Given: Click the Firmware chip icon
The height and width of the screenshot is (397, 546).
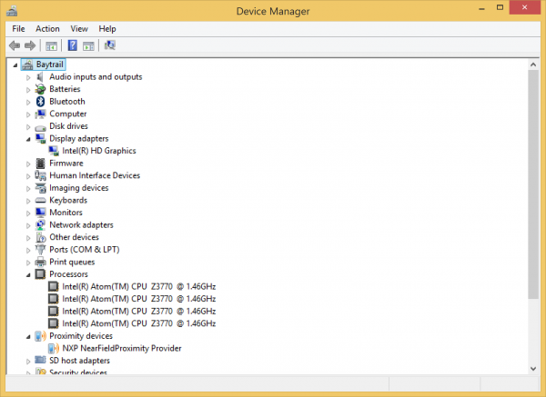Looking at the screenshot, I should [40, 163].
